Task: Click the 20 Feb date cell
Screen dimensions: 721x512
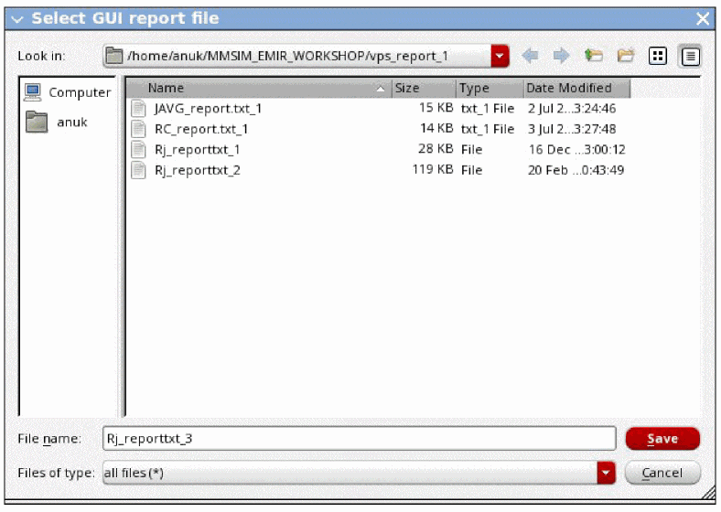Action: 576,170
